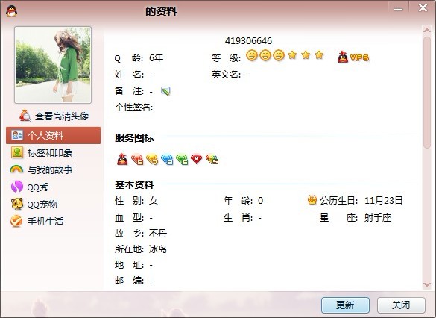Click the scrollbar down arrow

[x=427, y=284]
